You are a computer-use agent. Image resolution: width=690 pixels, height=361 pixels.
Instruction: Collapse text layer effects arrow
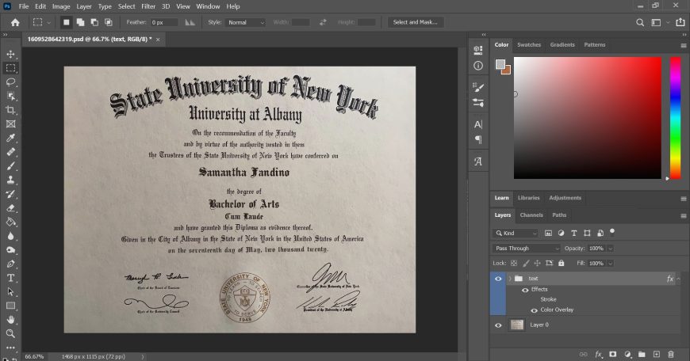[678, 279]
